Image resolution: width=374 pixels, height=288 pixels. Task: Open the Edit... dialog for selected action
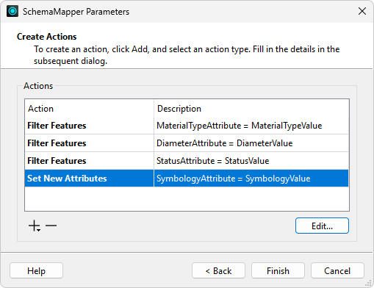(x=322, y=226)
